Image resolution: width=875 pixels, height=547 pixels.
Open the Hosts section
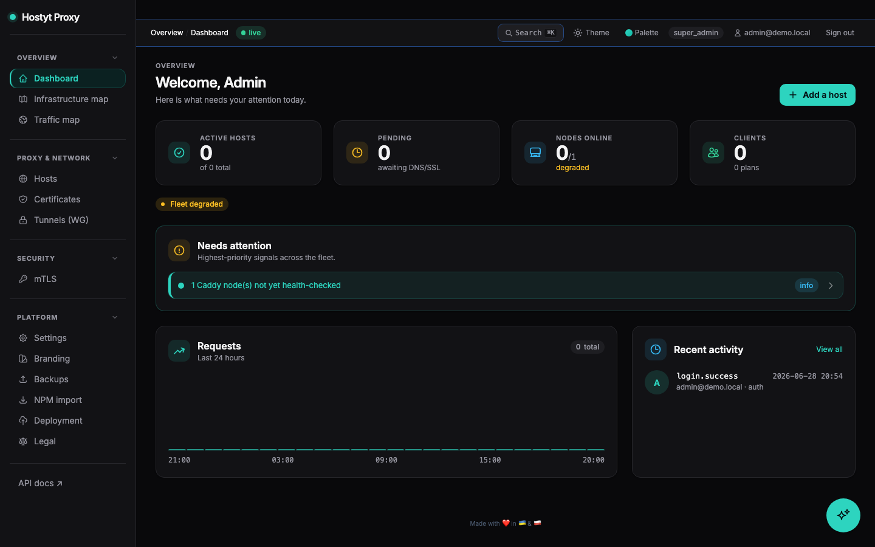click(x=67, y=179)
